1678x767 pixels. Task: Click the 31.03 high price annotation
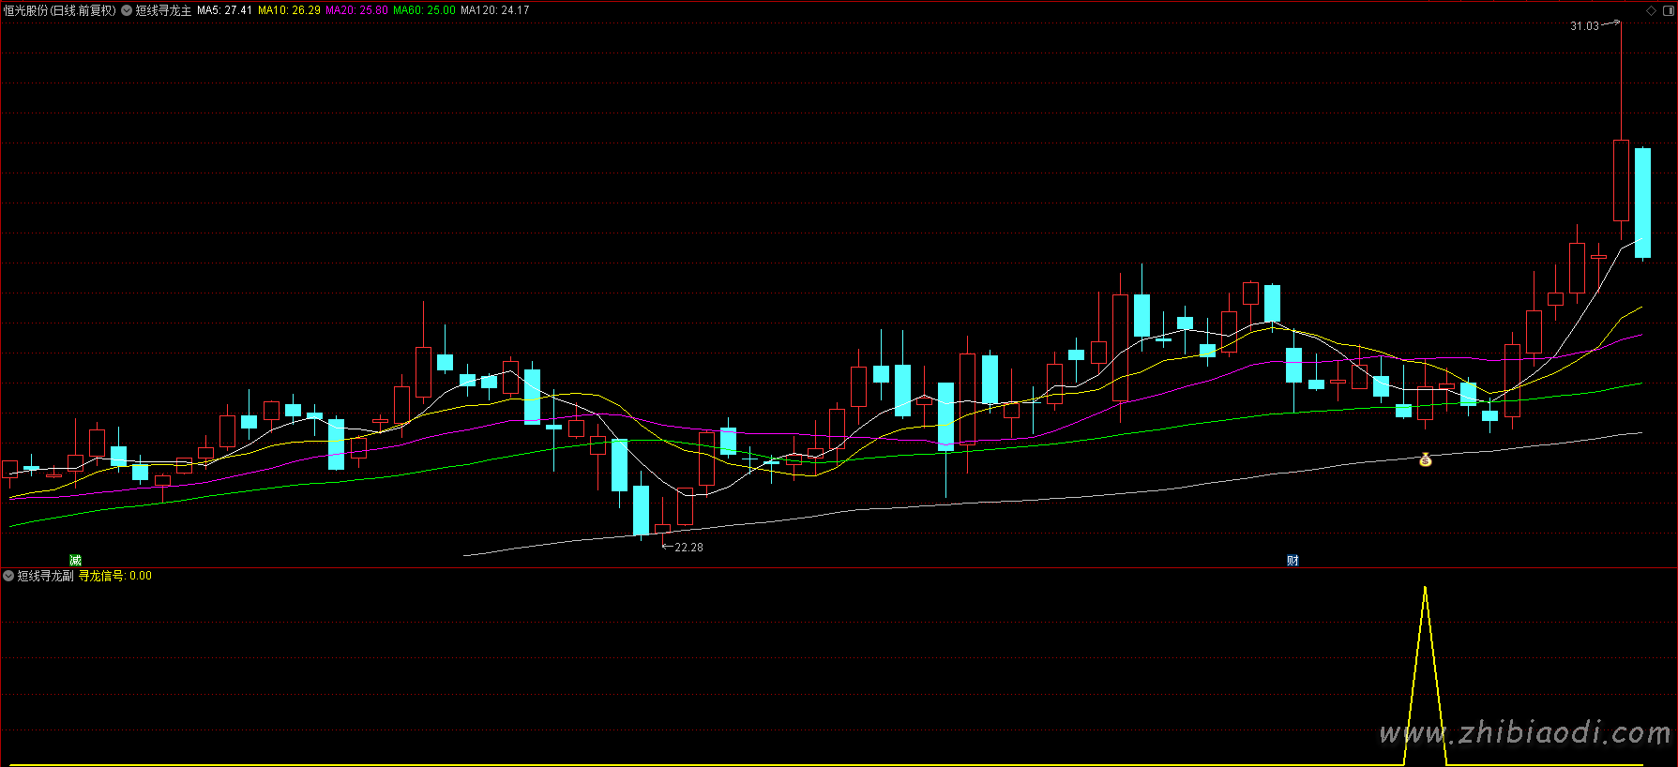pos(1584,26)
